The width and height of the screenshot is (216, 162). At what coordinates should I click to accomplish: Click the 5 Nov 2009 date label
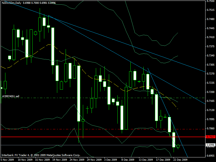(x=7, y=160)
